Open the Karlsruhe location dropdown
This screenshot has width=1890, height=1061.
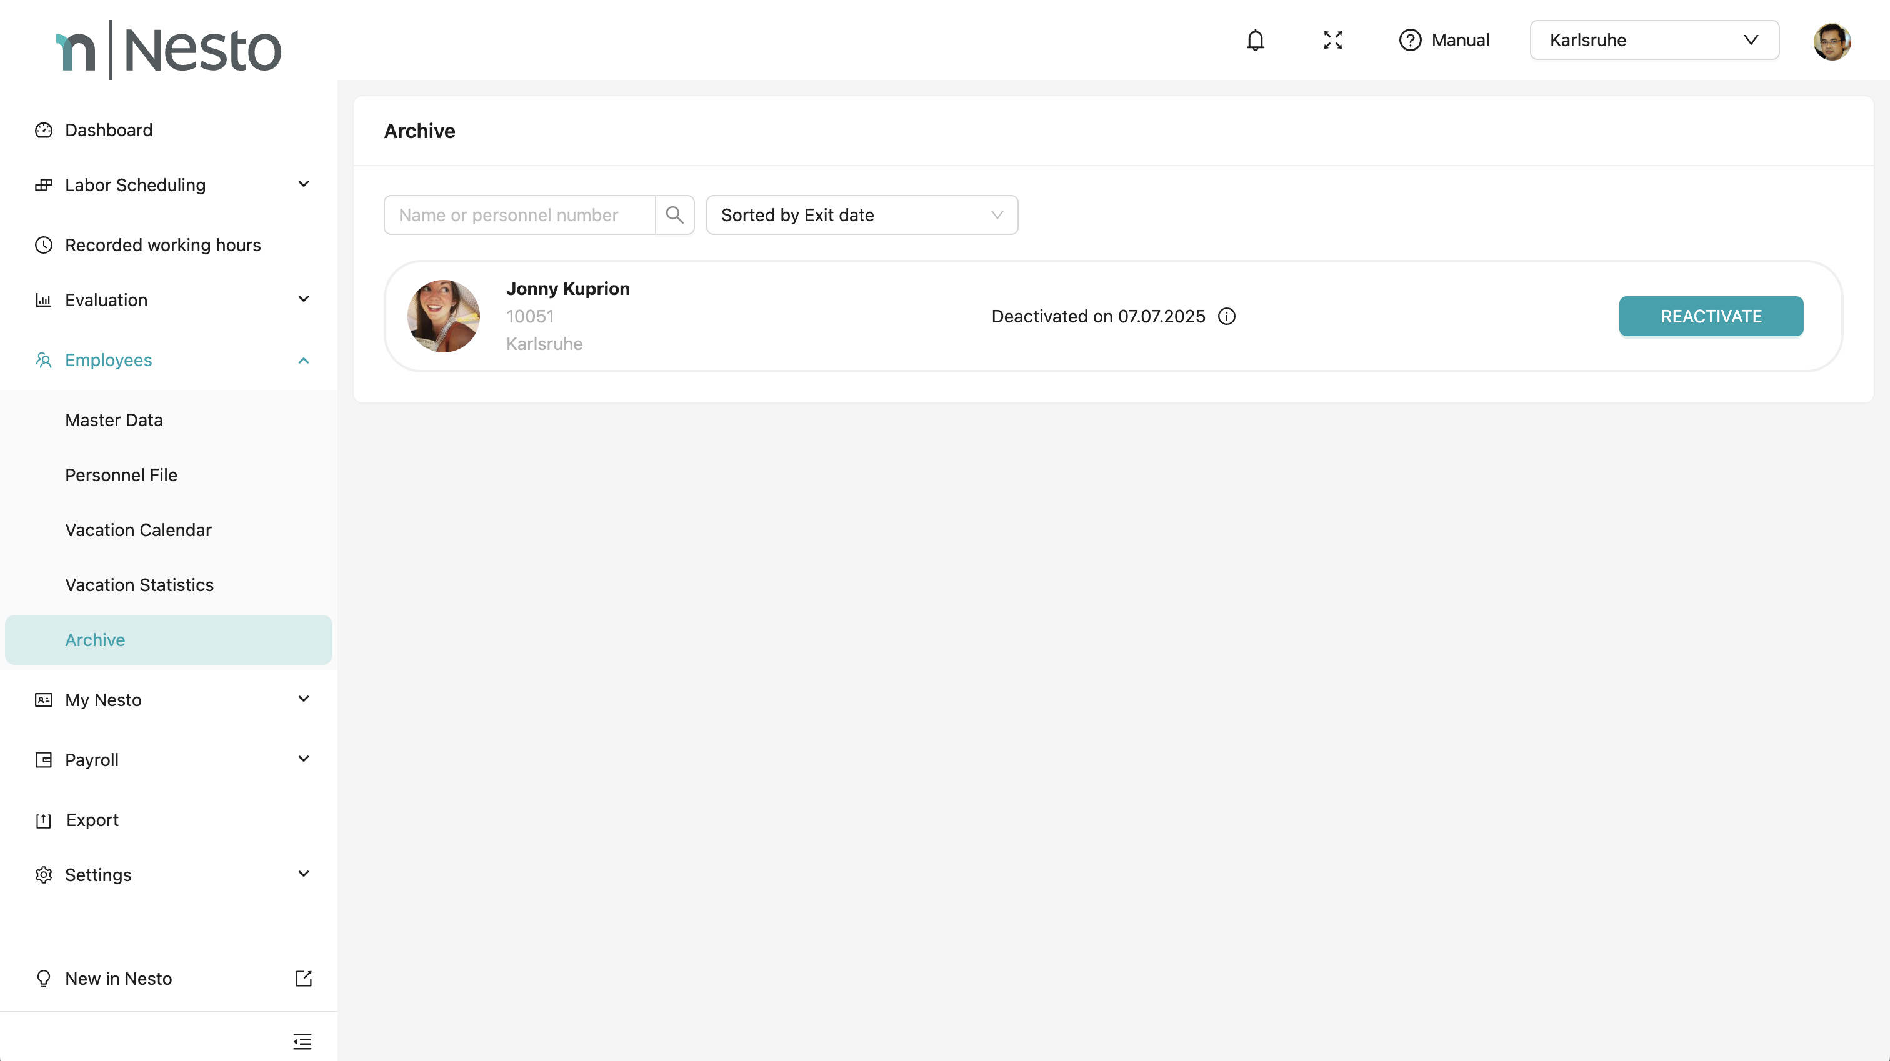(x=1654, y=41)
